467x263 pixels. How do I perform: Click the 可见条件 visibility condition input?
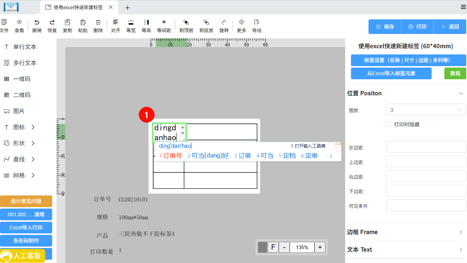(426, 205)
